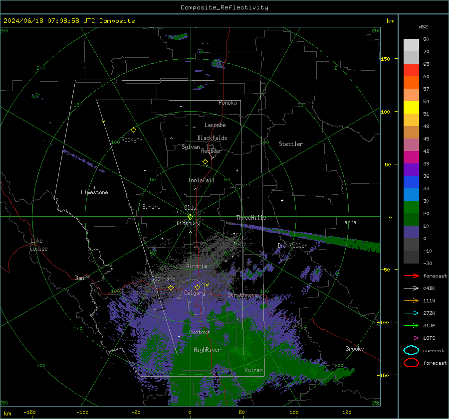Viewport: 449px width, 419px height.
Task: Click the Limestone label
Action: 94,192
